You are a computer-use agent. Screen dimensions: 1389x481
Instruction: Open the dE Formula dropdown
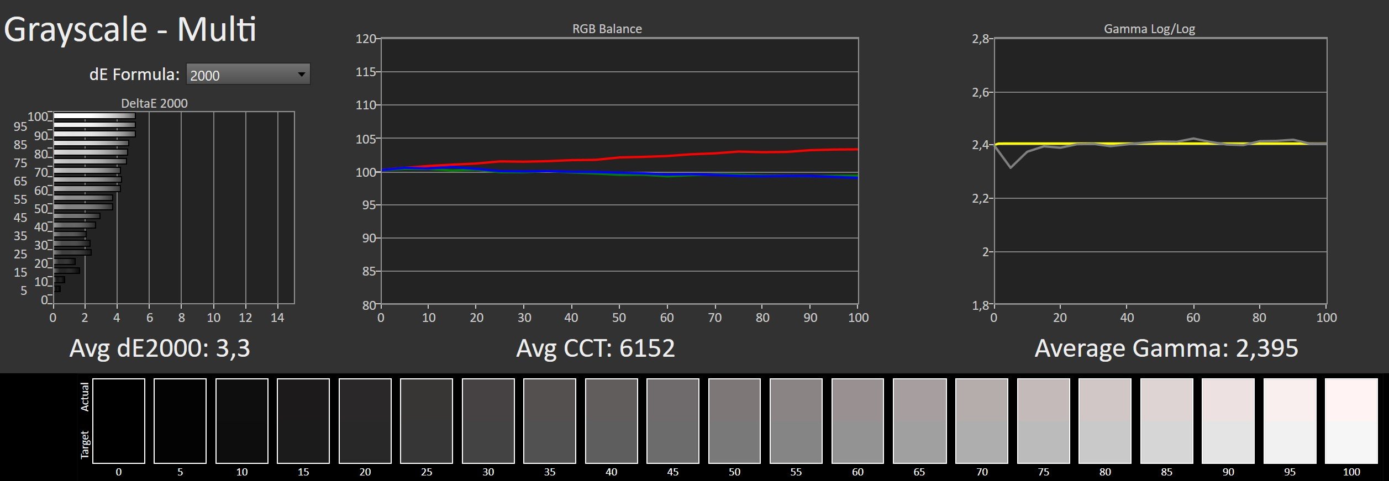(248, 75)
